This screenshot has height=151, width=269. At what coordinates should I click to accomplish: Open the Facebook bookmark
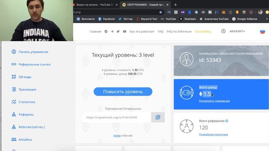coord(106,19)
